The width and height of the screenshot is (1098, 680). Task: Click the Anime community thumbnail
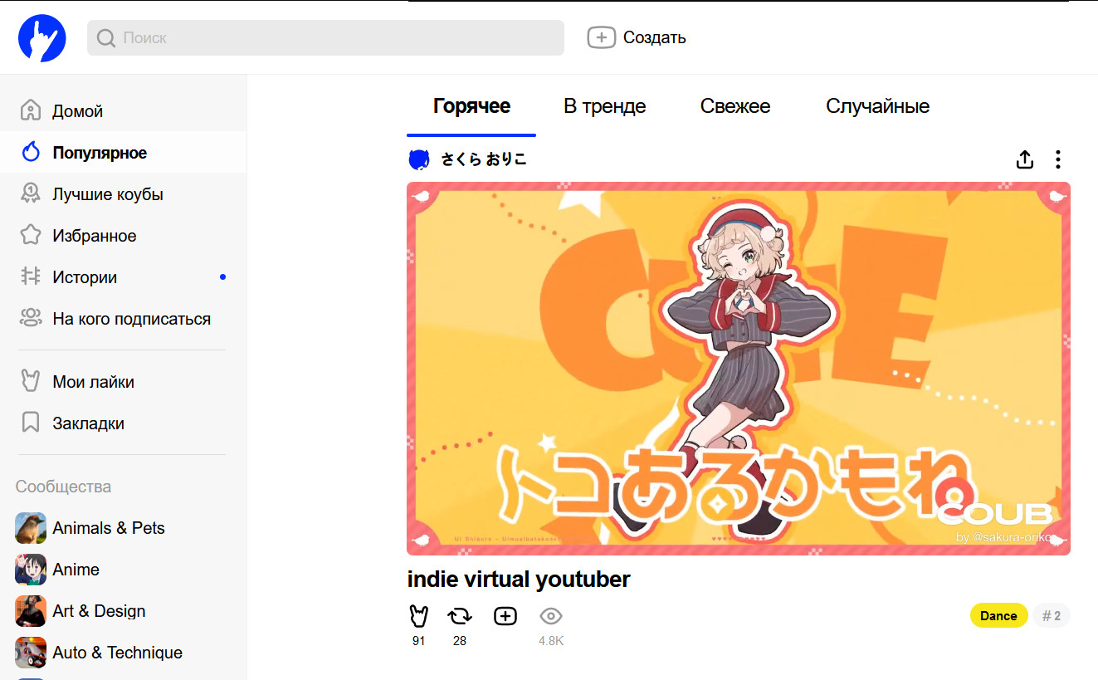pyautogui.click(x=31, y=570)
